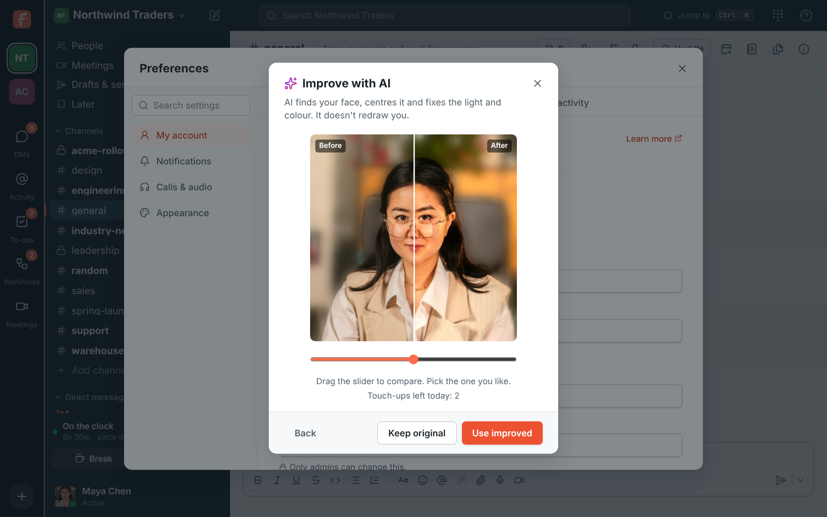The image size is (827, 517).
Task: Choose Keep original
Action: point(417,433)
